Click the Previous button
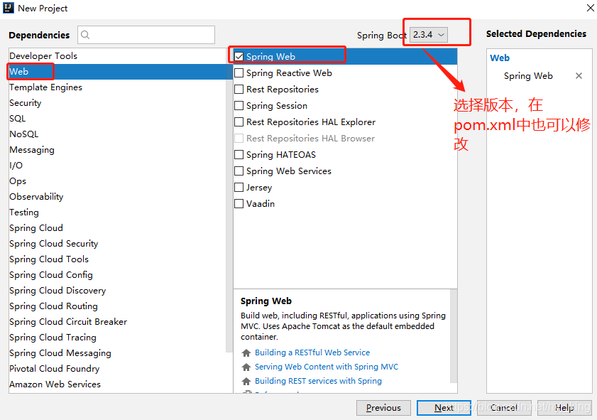This screenshot has width=597, height=420. [383, 408]
